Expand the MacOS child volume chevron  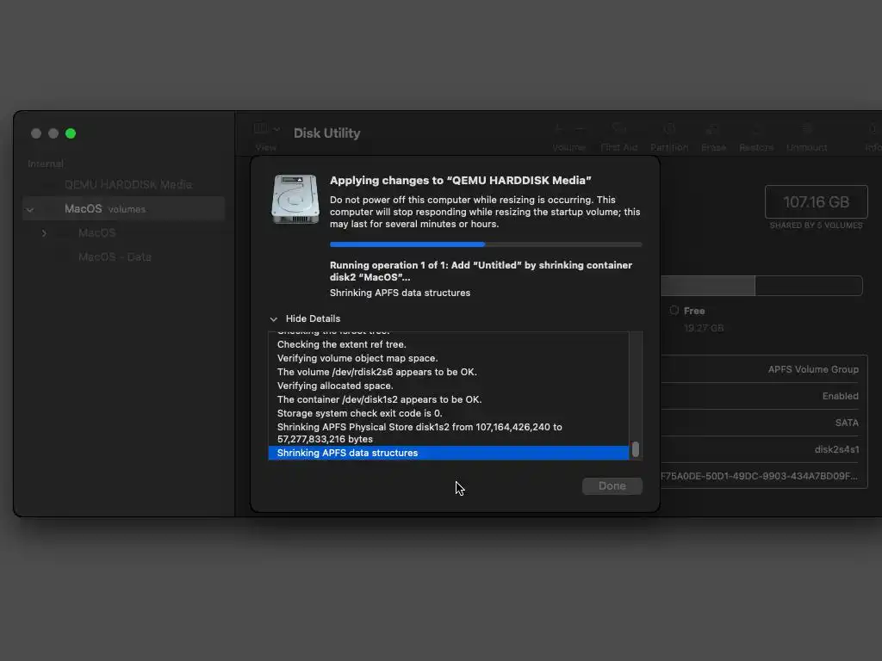tap(44, 233)
